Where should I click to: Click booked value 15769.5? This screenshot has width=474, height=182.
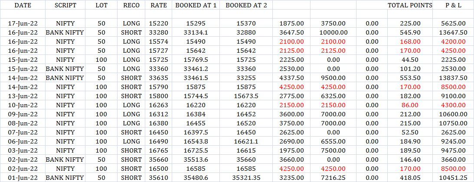[196, 60]
